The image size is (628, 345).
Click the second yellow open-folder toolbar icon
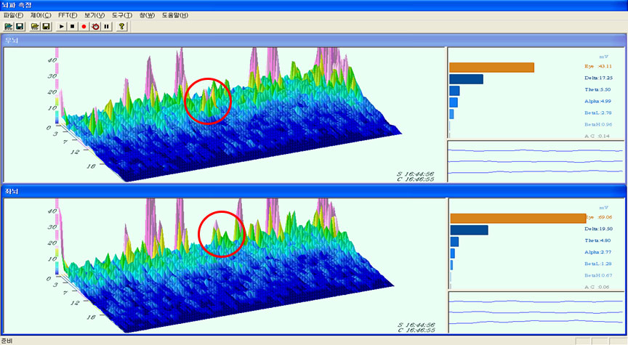(x=35, y=26)
